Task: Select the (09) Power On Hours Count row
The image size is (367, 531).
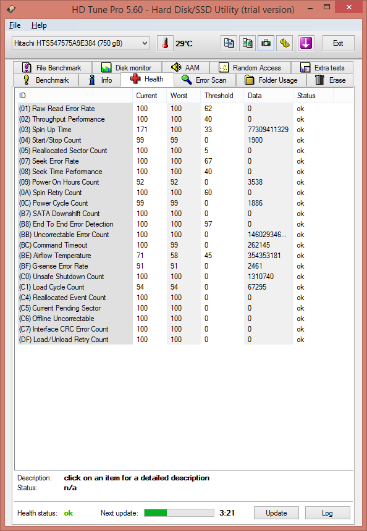Action: coord(175,182)
